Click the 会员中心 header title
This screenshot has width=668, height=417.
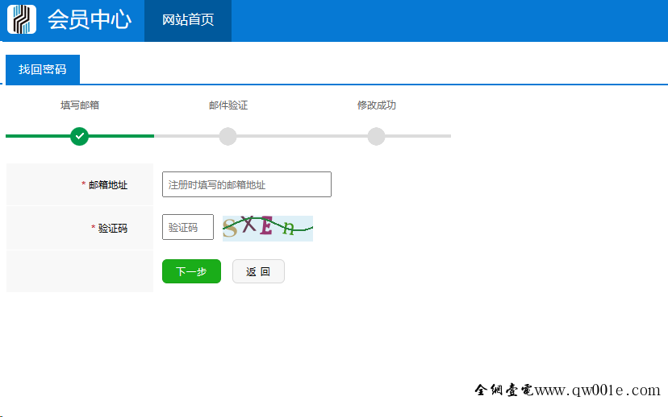89,20
